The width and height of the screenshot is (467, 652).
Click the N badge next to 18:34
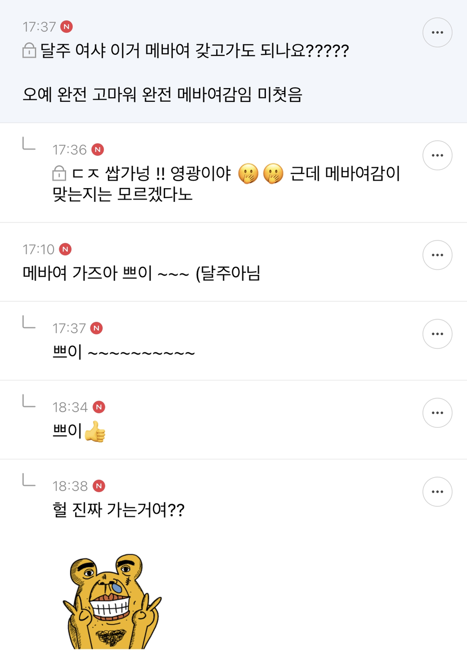click(x=99, y=407)
